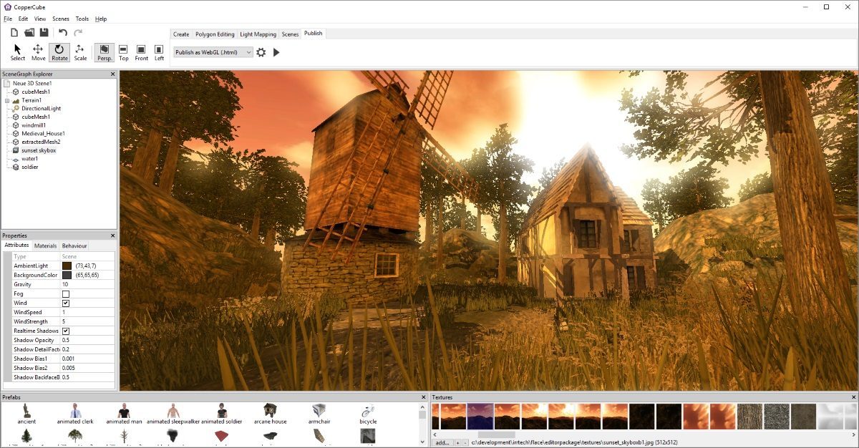Switch to Front camera view
This screenshot has height=448, width=859.
coord(142,52)
